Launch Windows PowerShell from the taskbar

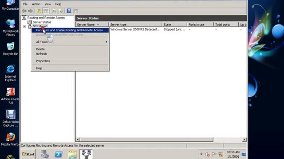pyautogui.click(x=59, y=154)
